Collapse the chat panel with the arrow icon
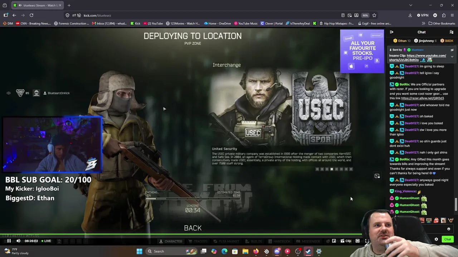Image resolution: width=458 pixels, height=257 pixels. (391, 32)
